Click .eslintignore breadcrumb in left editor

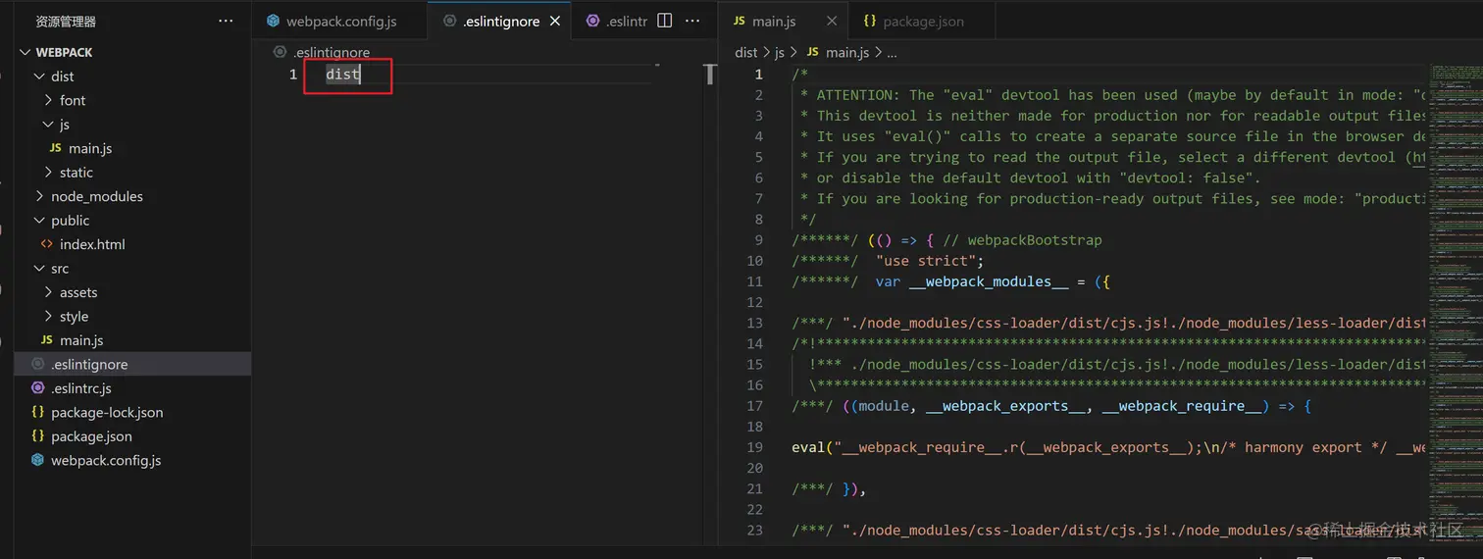point(332,52)
